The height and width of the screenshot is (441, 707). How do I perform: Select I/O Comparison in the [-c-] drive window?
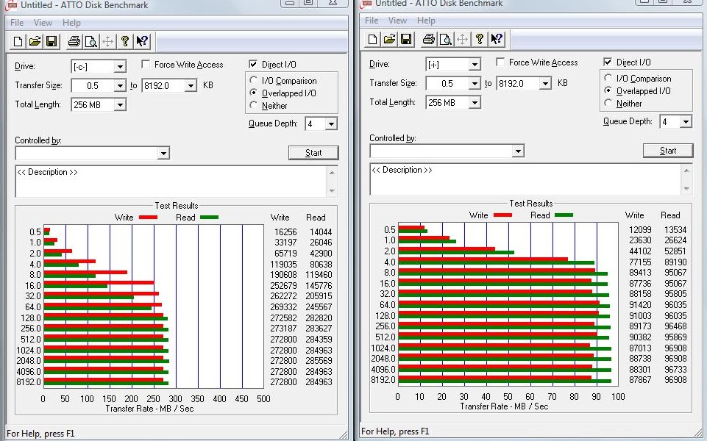click(253, 80)
